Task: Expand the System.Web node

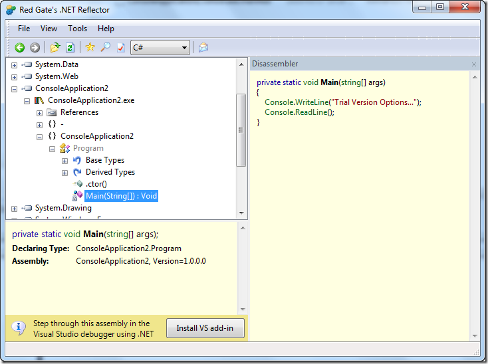Action: click(x=14, y=77)
